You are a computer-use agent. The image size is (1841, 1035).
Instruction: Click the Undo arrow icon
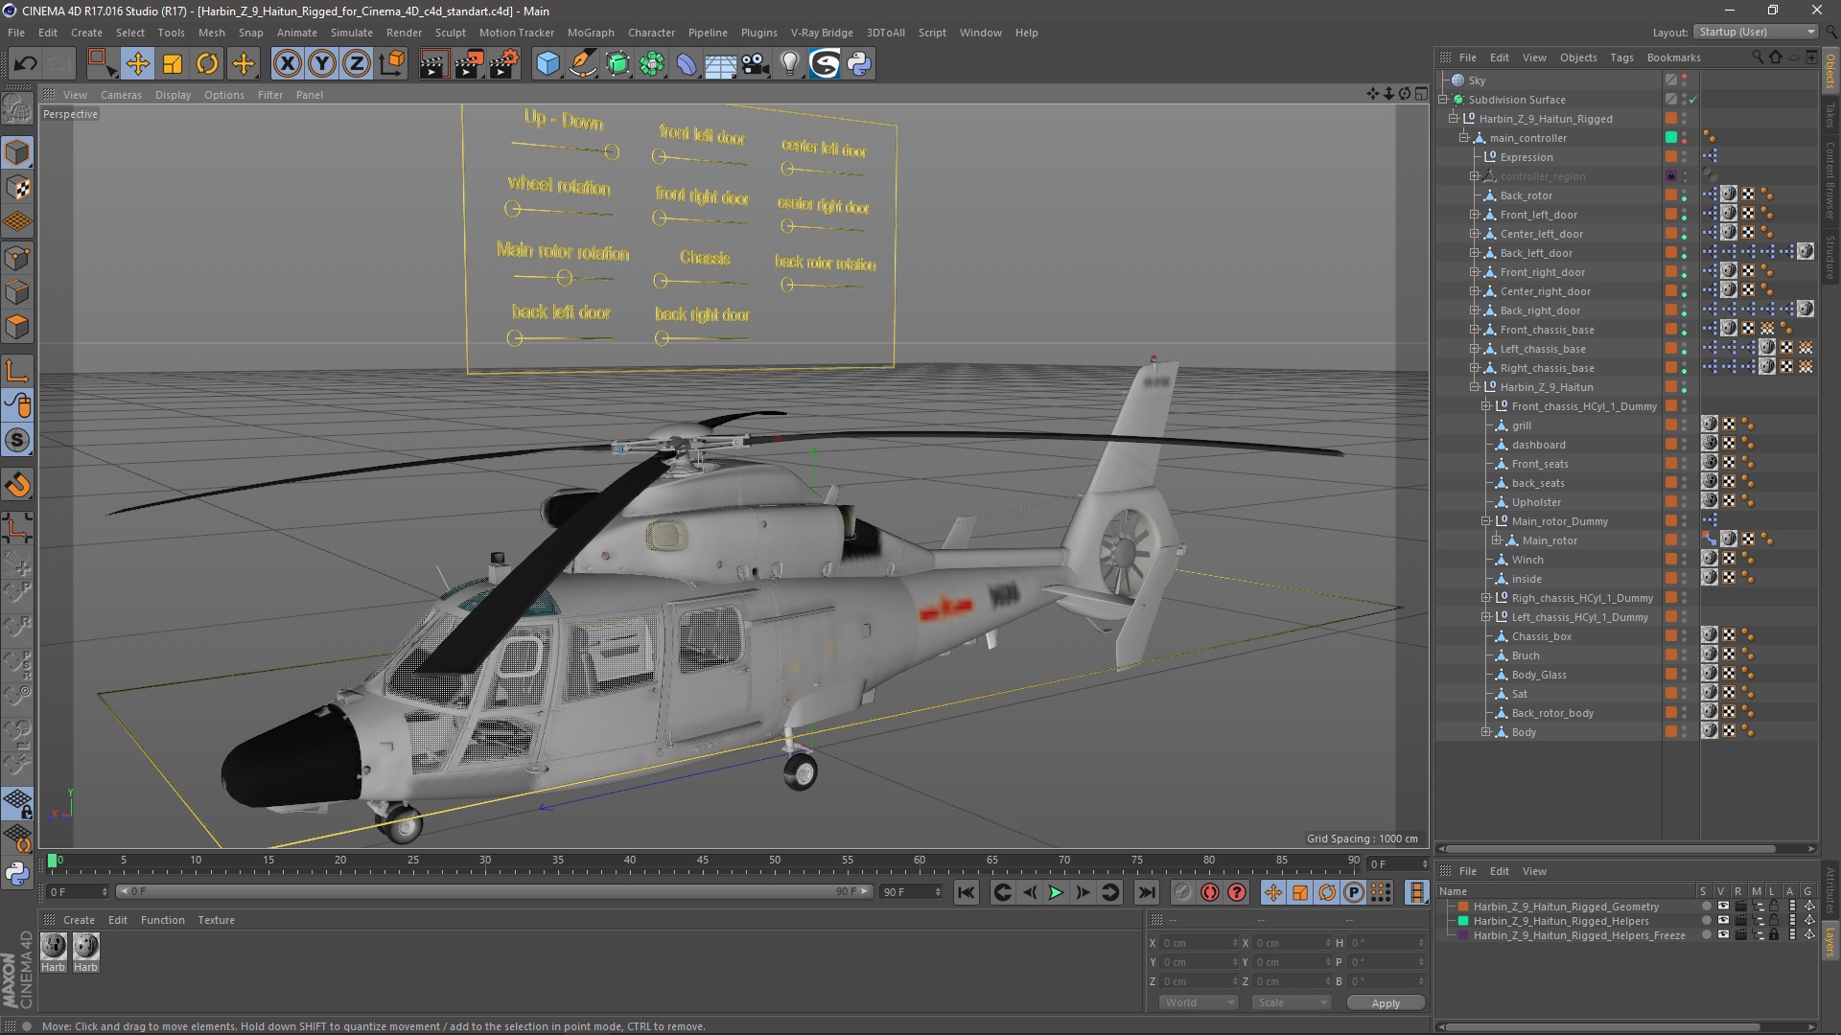[x=25, y=64]
